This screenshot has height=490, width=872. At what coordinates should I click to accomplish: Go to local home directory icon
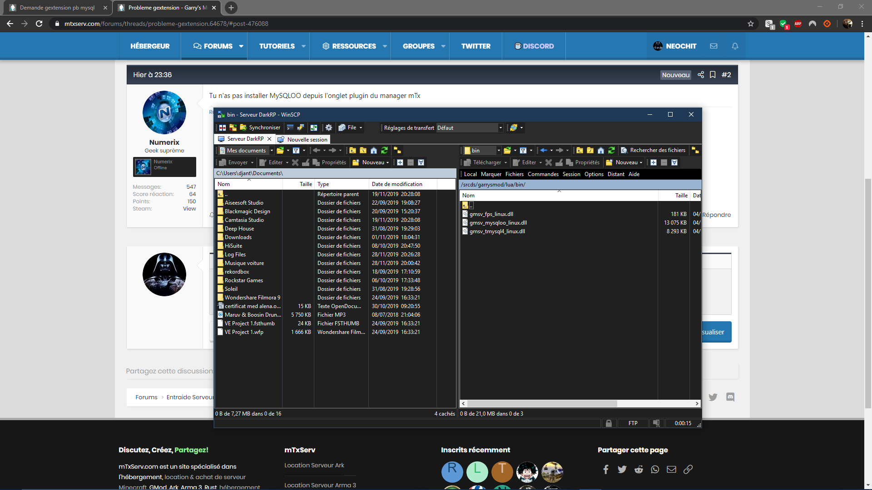[x=374, y=151]
